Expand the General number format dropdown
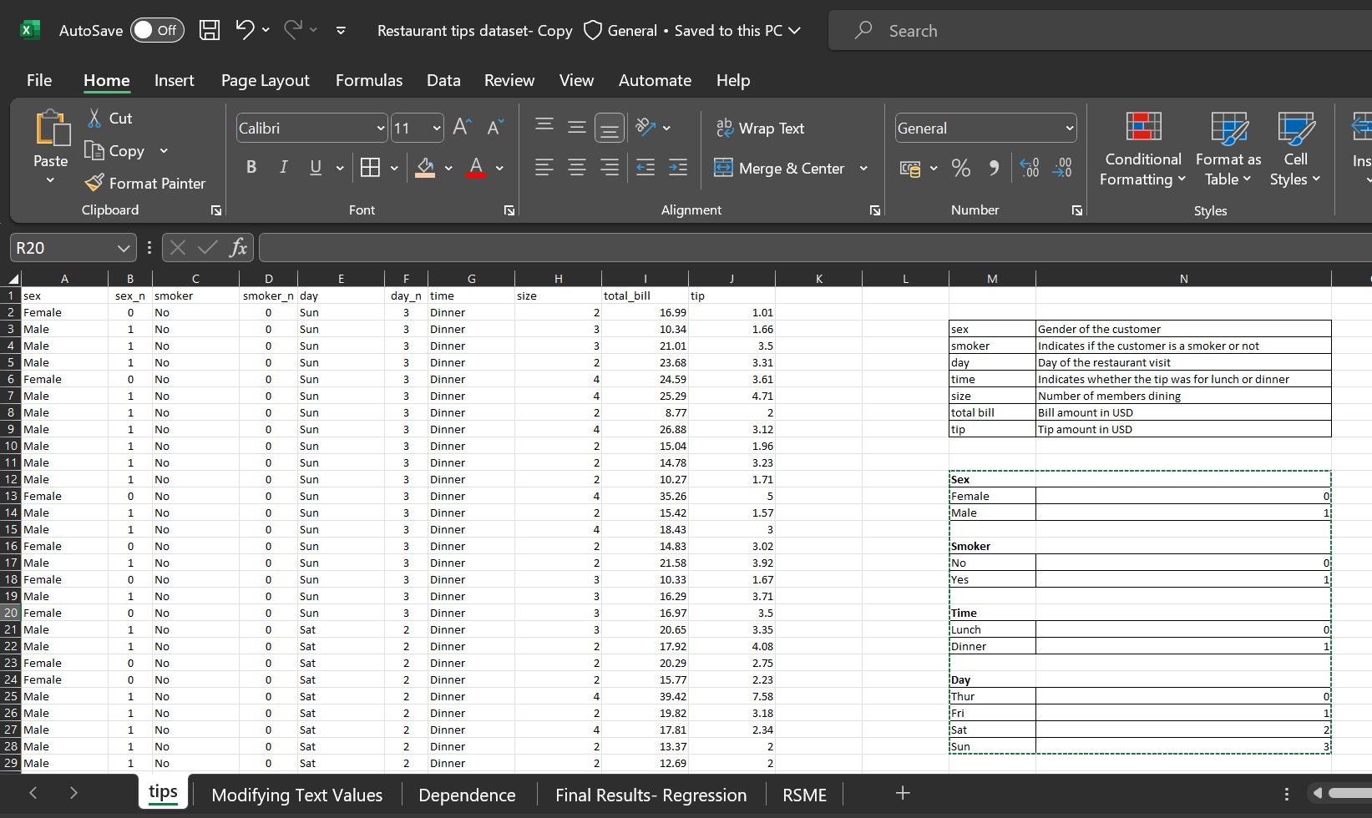The width and height of the screenshot is (1372, 818). pos(1069,129)
